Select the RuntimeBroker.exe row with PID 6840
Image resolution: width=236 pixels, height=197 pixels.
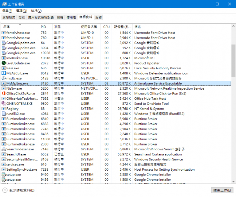point(116,119)
